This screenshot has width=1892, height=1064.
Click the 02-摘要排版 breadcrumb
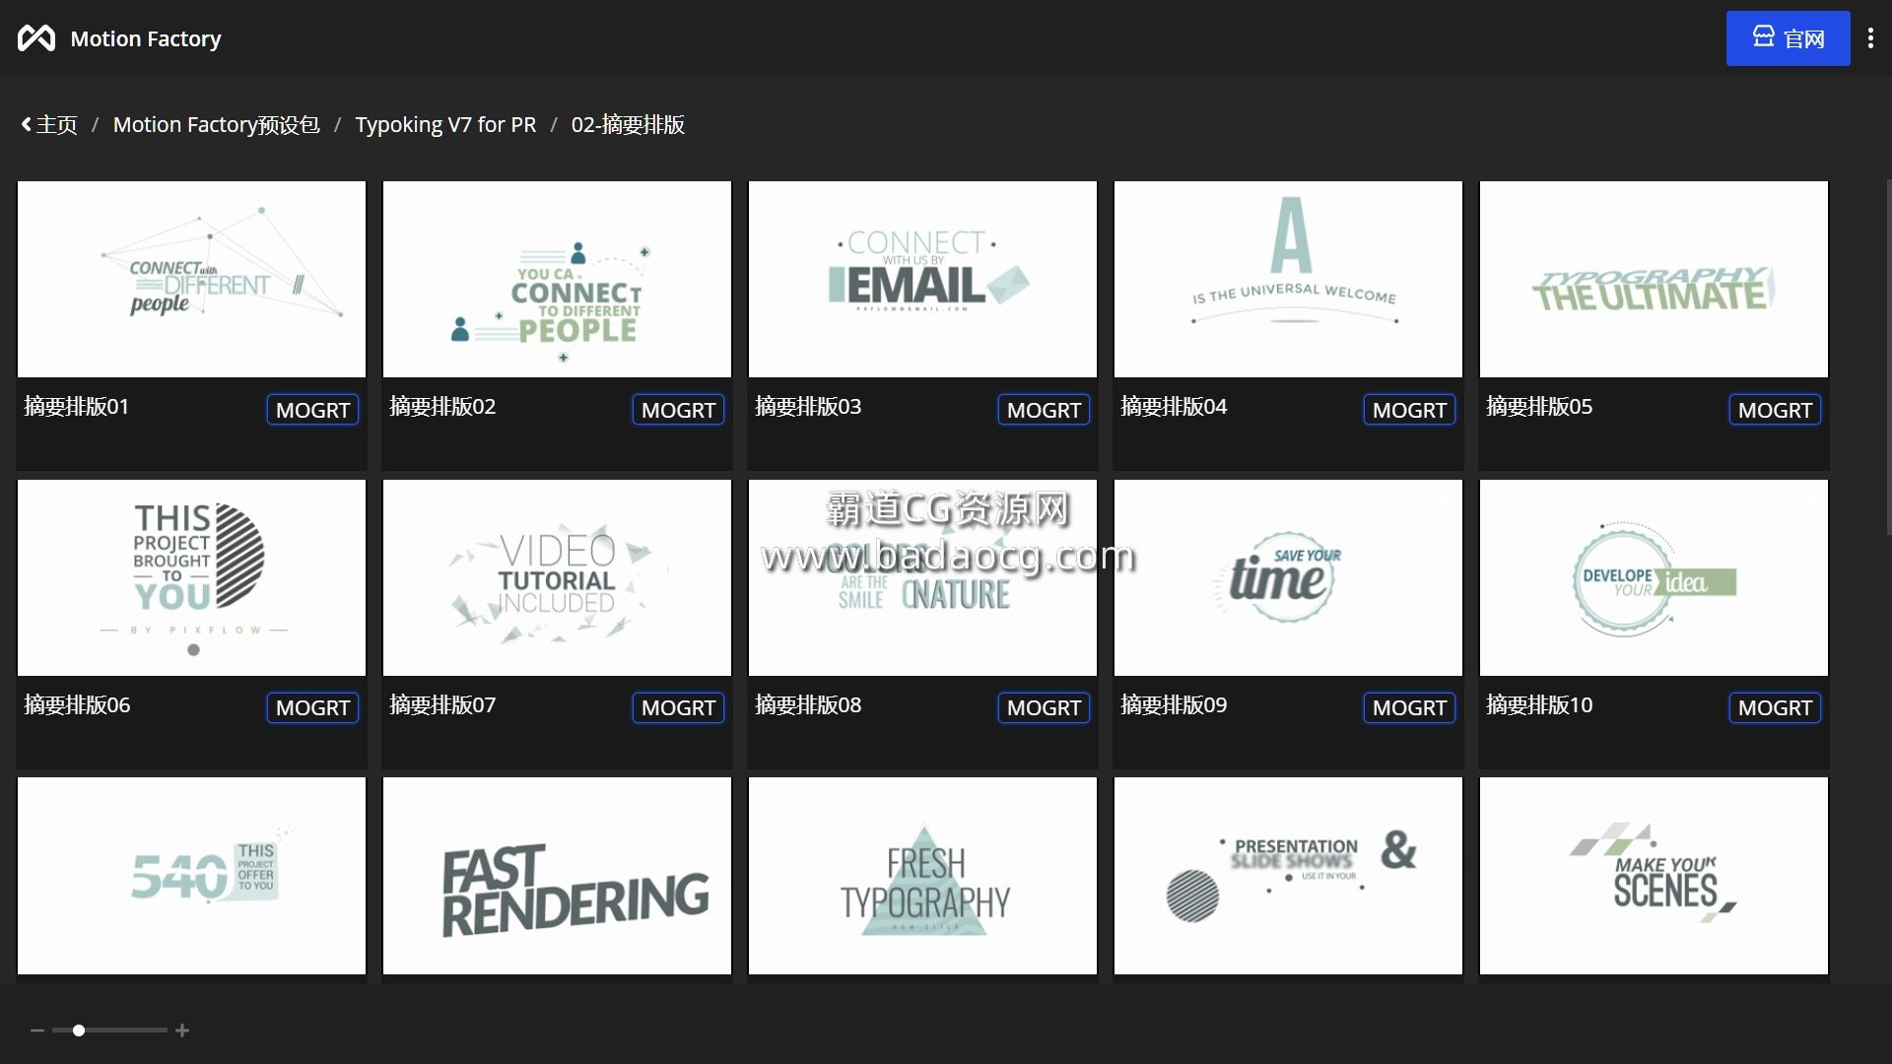[628, 125]
